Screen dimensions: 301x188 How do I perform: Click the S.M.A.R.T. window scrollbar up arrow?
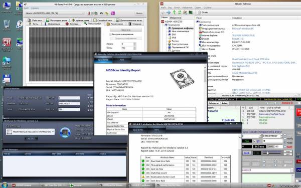(x=240, y=137)
